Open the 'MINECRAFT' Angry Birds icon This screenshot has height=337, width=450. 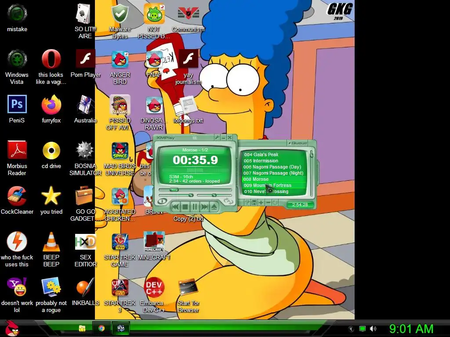pyautogui.click(x=154, y=246)
